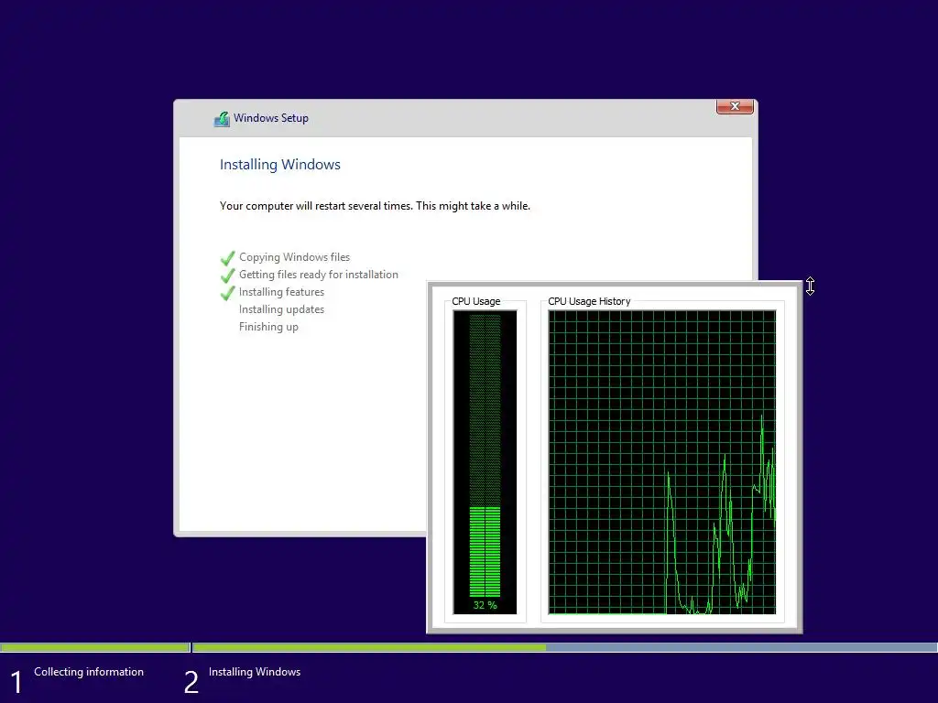
Task: Click the "Installing Windows" heading
Action: [x=280, y=165]
